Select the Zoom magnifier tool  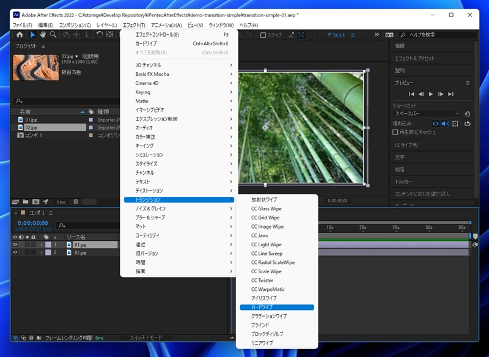pyautogui.click(x=53, y=35)
